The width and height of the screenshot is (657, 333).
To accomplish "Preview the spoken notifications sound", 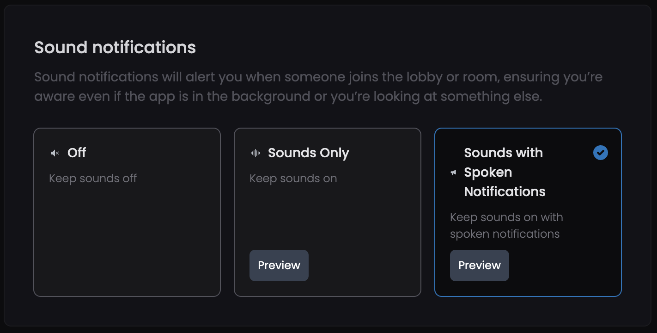I will [480, 265].
